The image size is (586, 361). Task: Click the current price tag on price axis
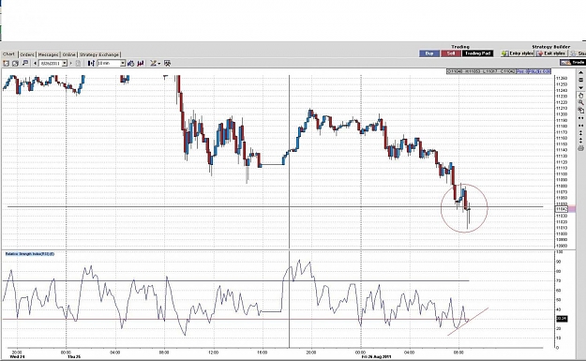pyautogui.click(x=562, y=209)
